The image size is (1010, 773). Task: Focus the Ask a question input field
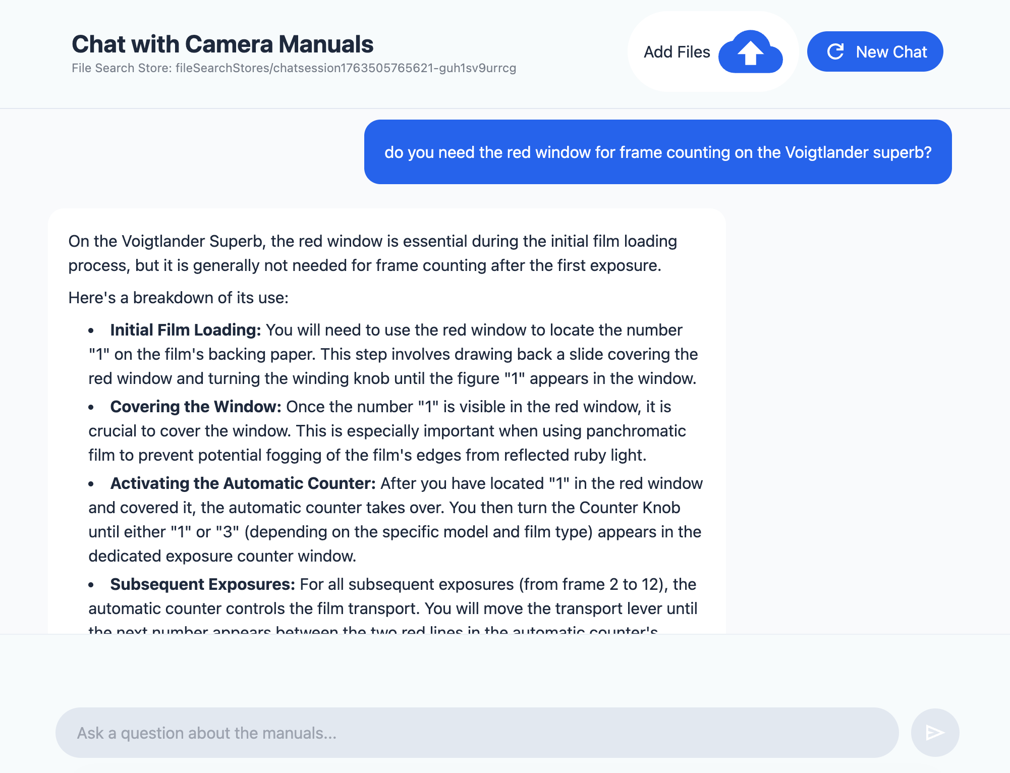477,733
